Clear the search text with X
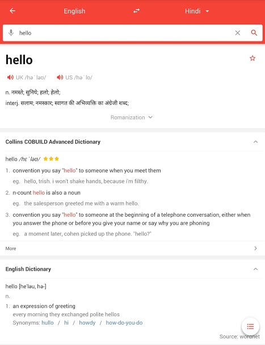The image size is (265, 345). 238,33
